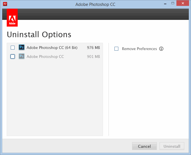Click the Photoshop CC (64 Bit) Ps icon

22,47
